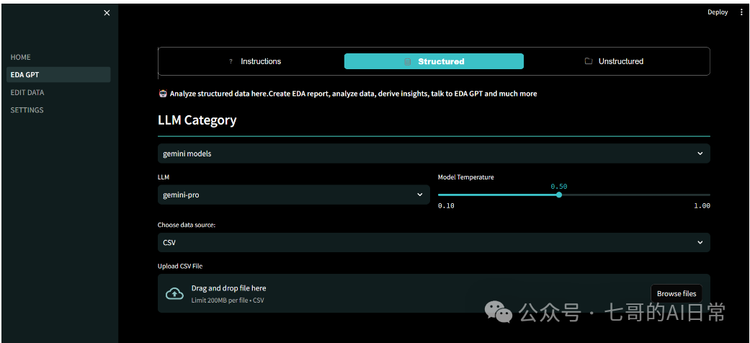Open SETTINGS from the sidebar

pos(59,110)
